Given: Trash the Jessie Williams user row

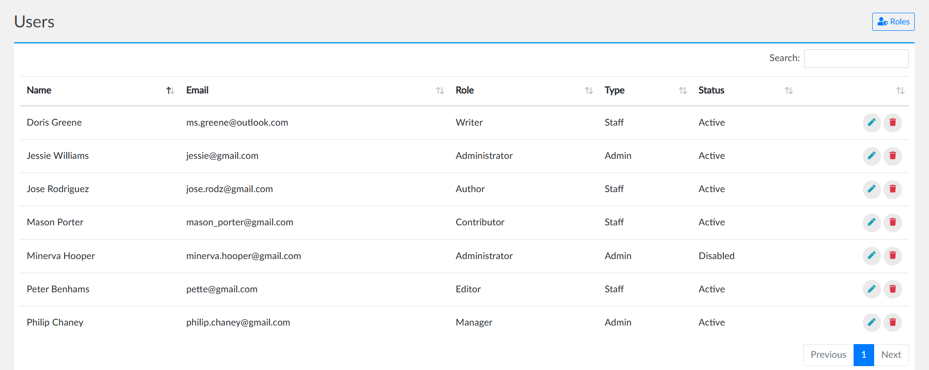Looking at the screenshot, I should (892, 156).
